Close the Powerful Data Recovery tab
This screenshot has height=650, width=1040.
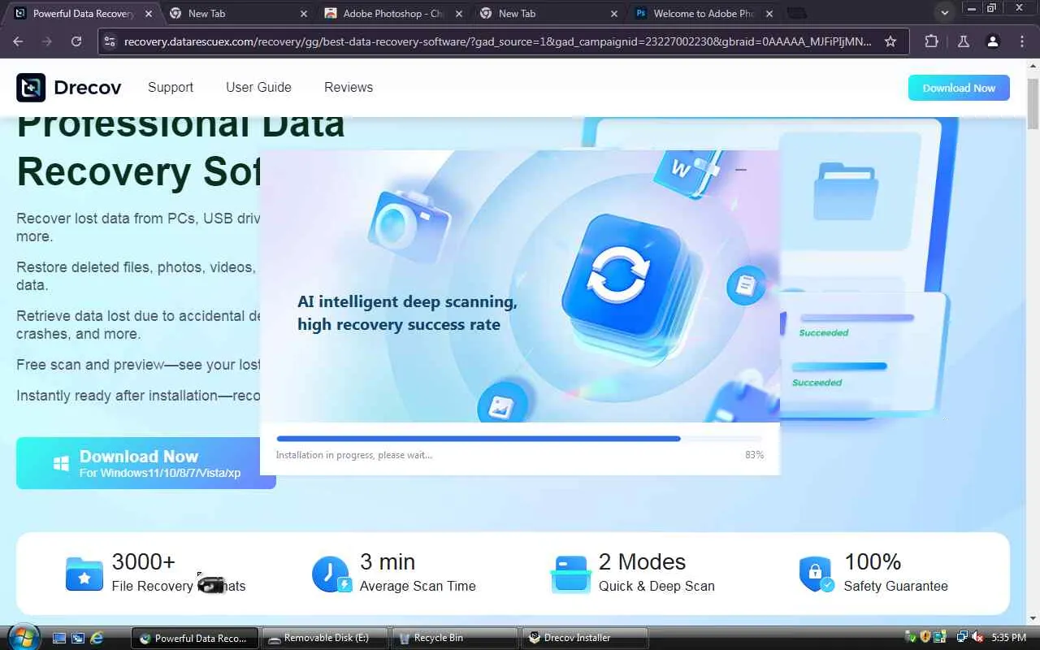[x=148, y=14]
